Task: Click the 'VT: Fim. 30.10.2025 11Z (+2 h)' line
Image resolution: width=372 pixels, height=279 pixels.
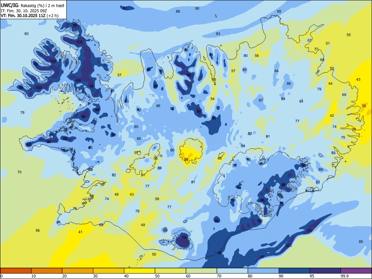Action: point(29,16)
